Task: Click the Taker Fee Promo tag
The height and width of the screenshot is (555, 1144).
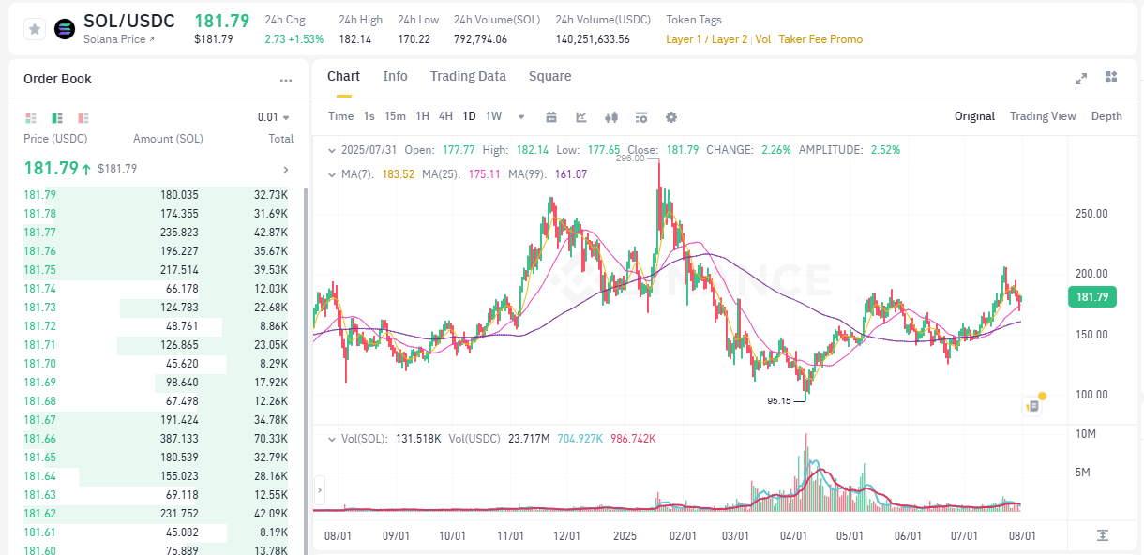Action: 820,39
